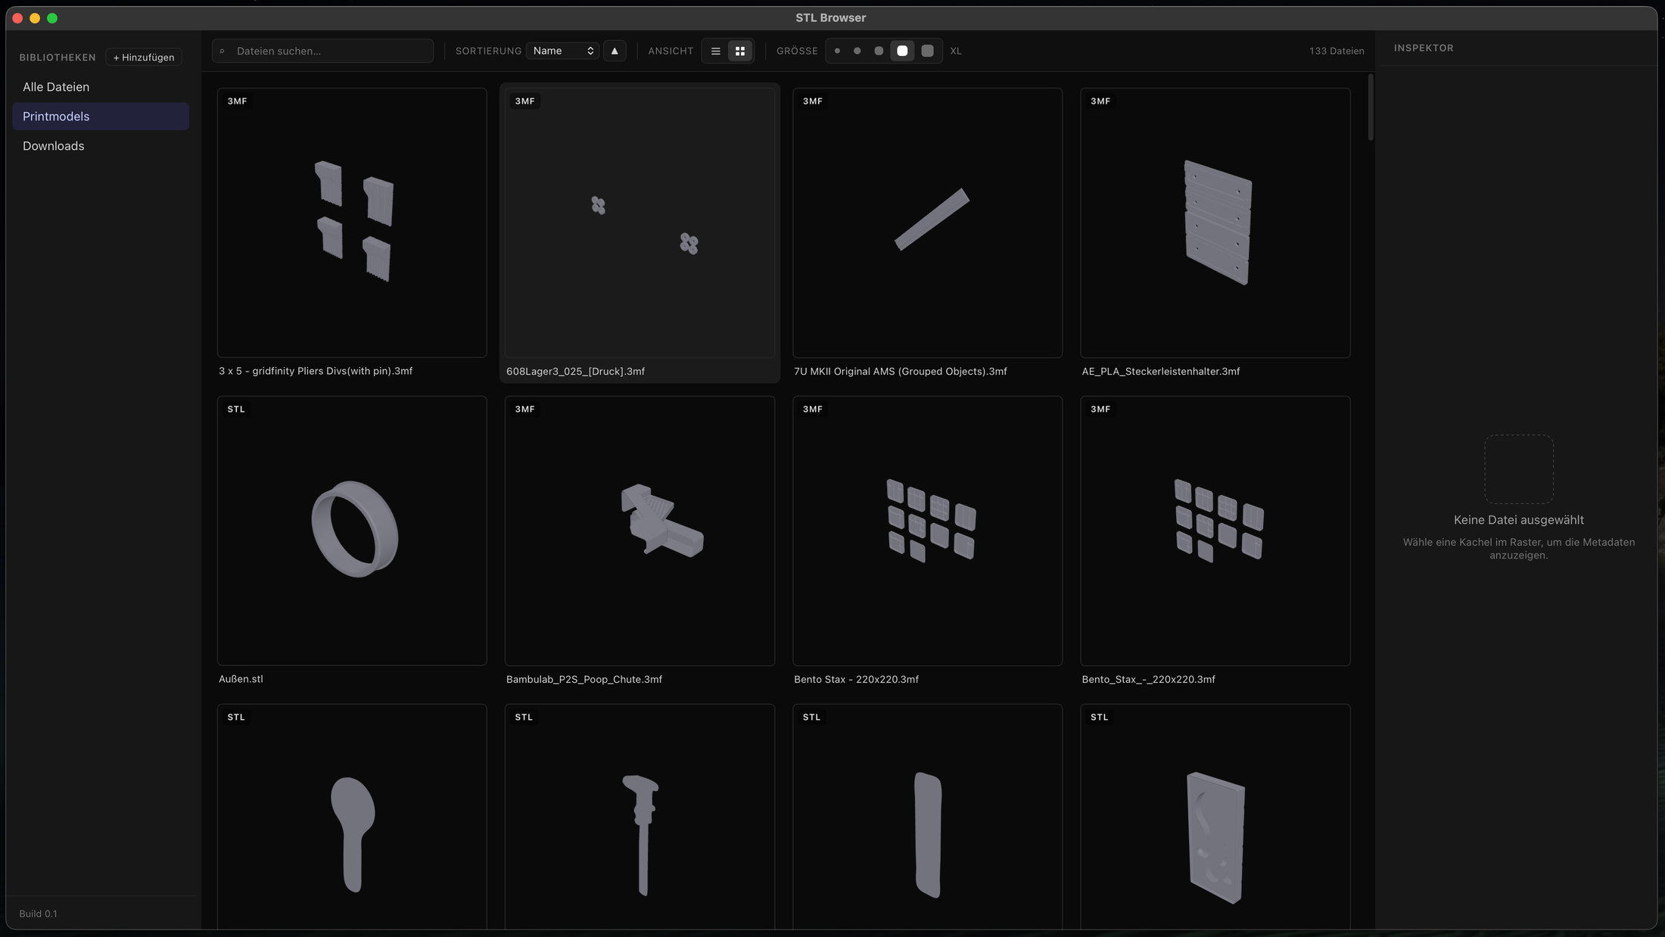The height and width of the screenshot is (937, 1665).
Task: Select the Außen.stl ring thumbnail
Action: (x=352, y=531)
